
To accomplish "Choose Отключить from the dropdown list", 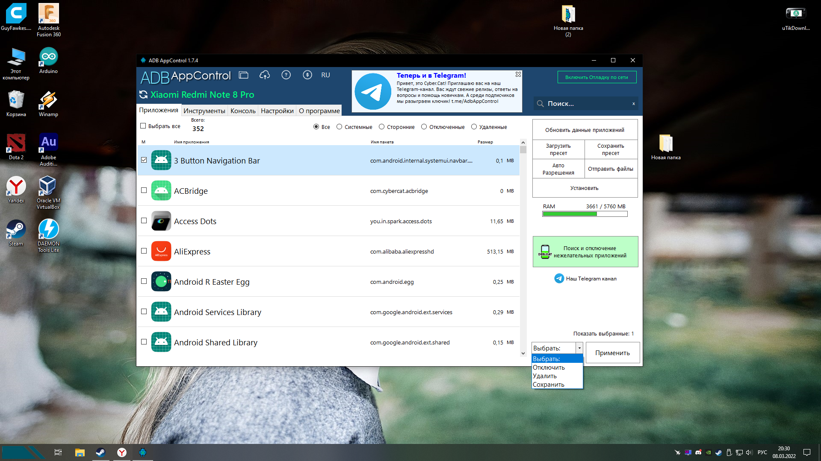I will click(557, 368).
